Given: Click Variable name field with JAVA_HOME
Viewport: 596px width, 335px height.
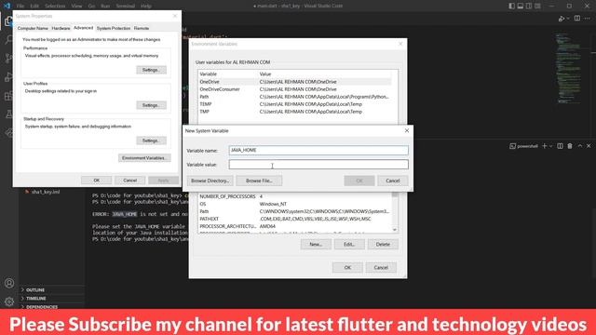Looking at the screenshot, I should click(x=318, y=150).
